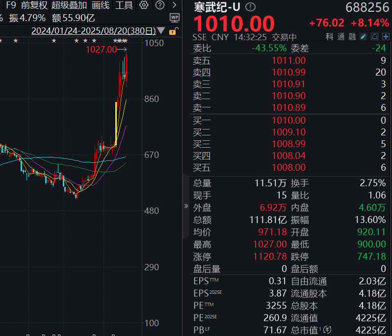Add stock to watchlist plus icon
392x336 pixels.
tap(386, 37)
